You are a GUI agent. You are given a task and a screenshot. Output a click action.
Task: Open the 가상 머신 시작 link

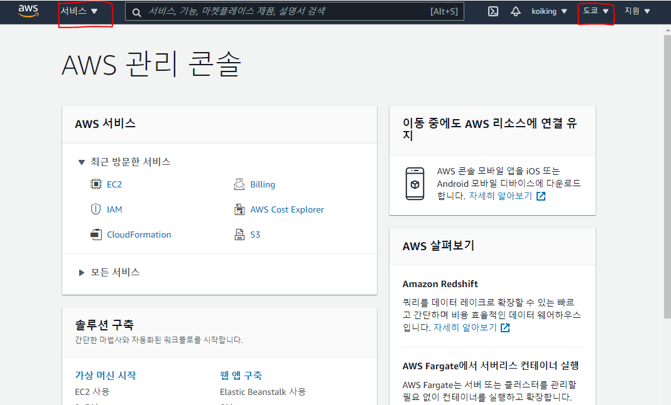tap(106, 376)
